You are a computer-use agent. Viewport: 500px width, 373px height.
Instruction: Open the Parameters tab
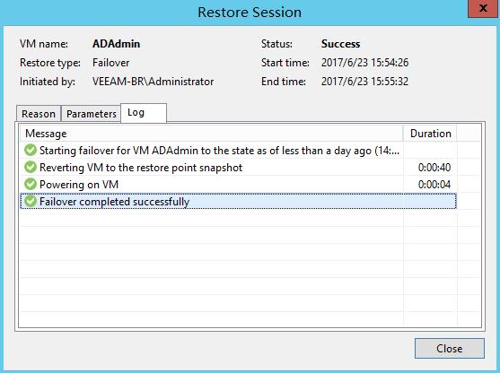click(92, 114)
